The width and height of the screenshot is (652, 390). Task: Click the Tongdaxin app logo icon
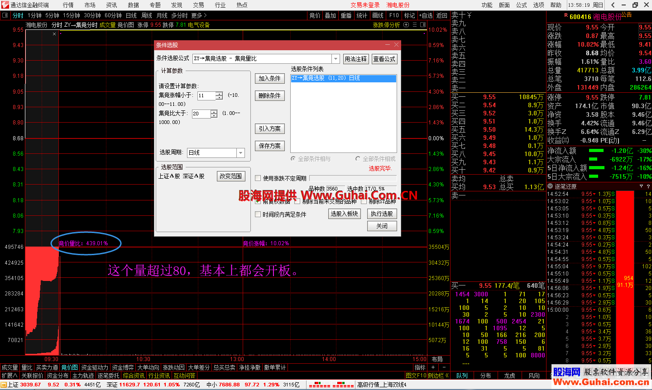coord(5,5)
